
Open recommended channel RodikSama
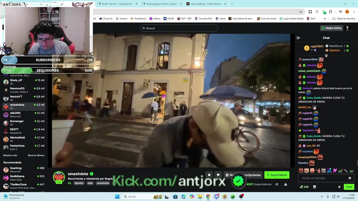point(24,178)
